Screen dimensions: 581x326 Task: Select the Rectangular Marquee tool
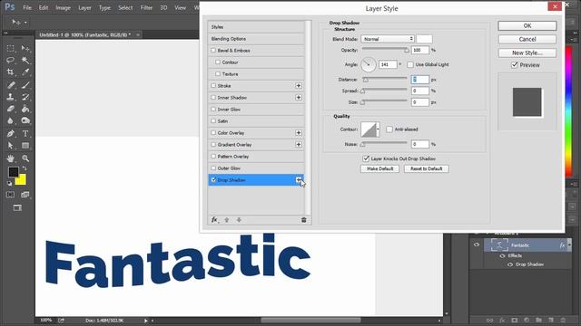10,48
